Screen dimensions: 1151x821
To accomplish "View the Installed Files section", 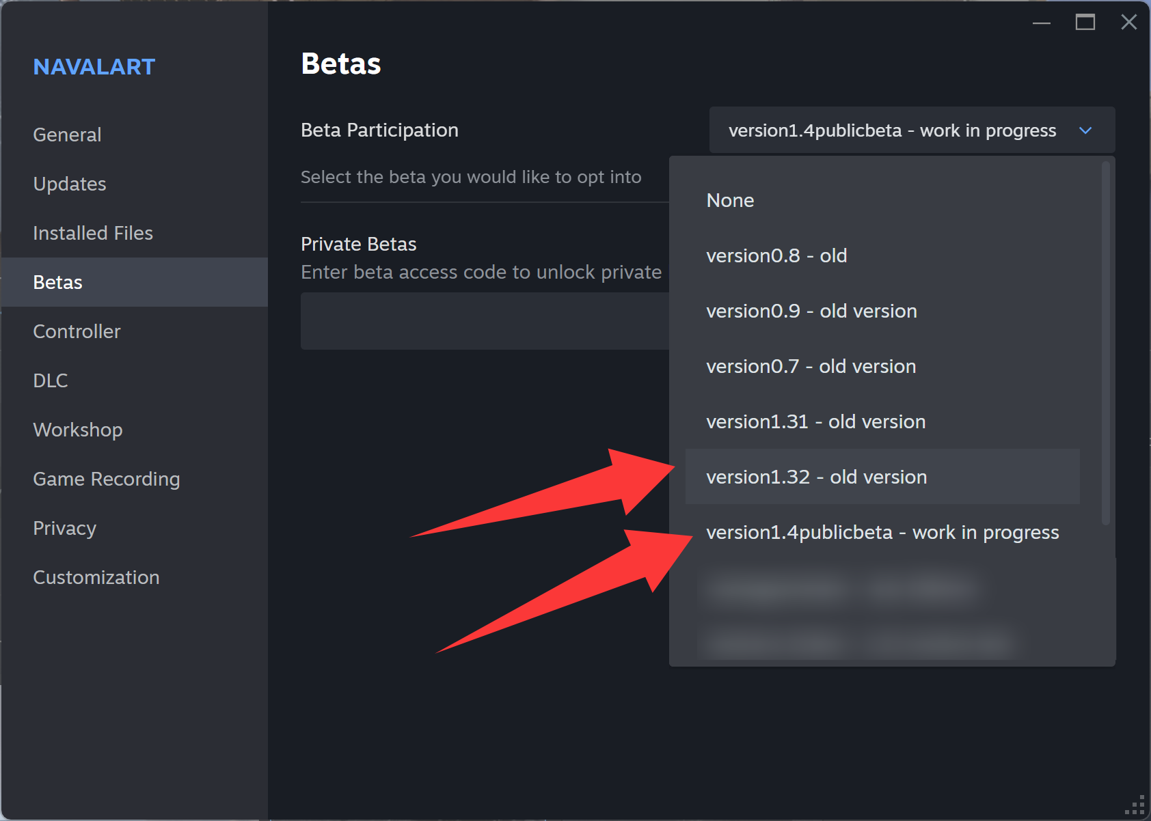I will 92,233.
